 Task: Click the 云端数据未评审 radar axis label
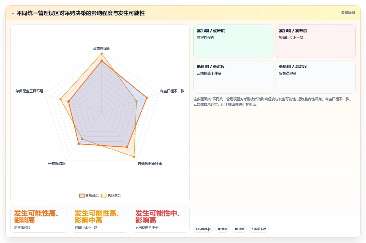tap(150, 164)
